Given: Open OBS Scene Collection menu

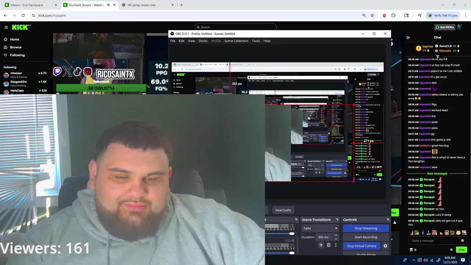Looking at the screenshot, I should click(x=236, y=41).
